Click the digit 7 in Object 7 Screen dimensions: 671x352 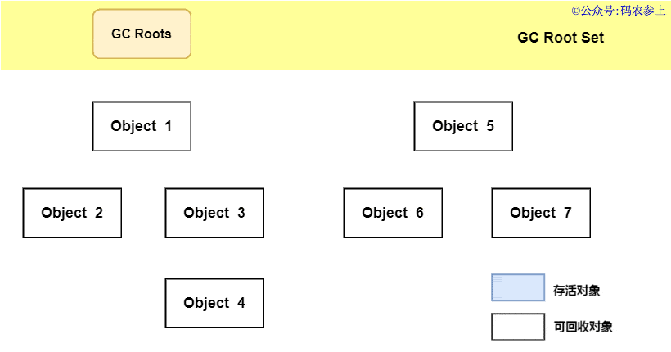pyautogui.click(x=567, y=213)
